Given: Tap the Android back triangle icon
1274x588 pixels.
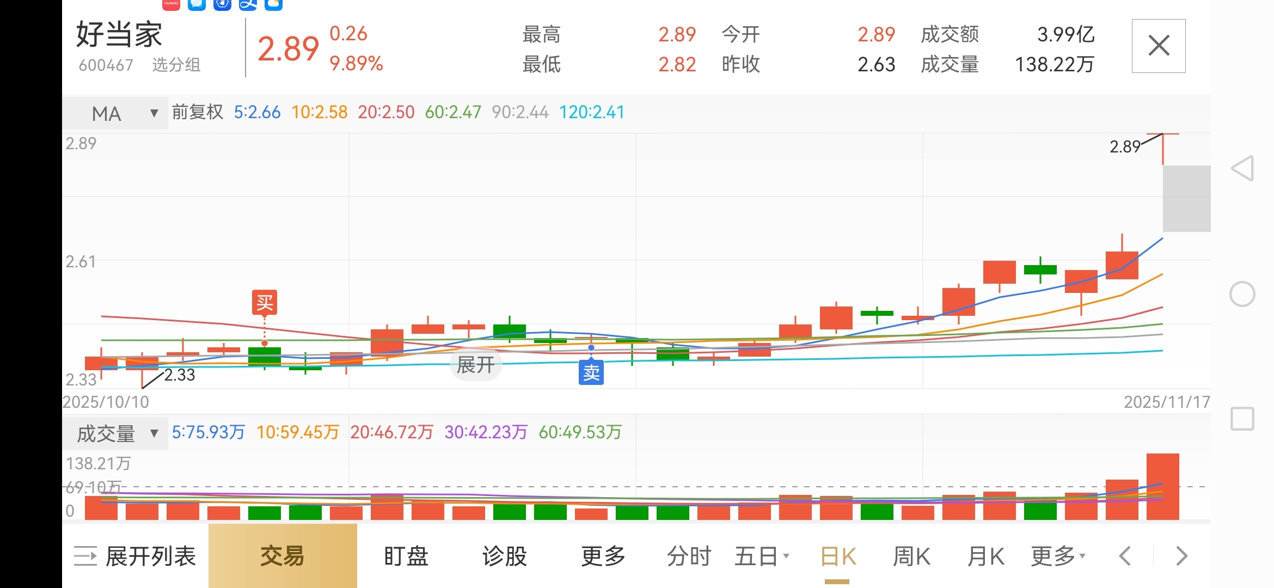Looking at the screenshot, I should (1242, 168).
